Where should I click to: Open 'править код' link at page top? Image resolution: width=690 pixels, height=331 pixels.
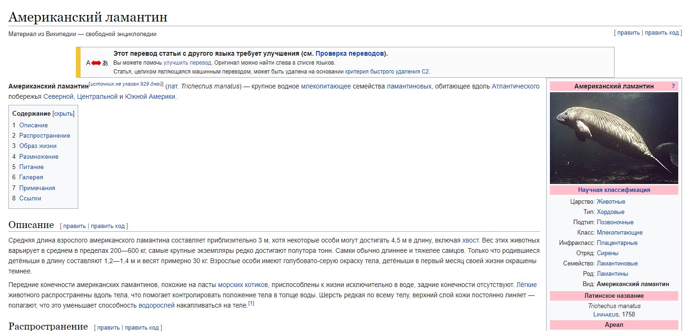pyautogui.click(x=662, y=32)
